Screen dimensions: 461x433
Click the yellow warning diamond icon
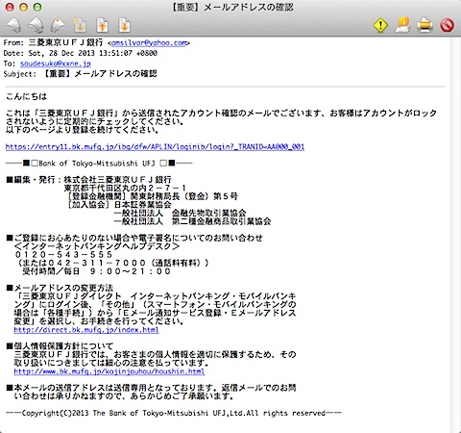[380, 25]
